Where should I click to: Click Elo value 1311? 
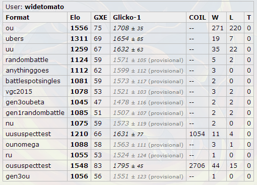[x=79, y=39]
